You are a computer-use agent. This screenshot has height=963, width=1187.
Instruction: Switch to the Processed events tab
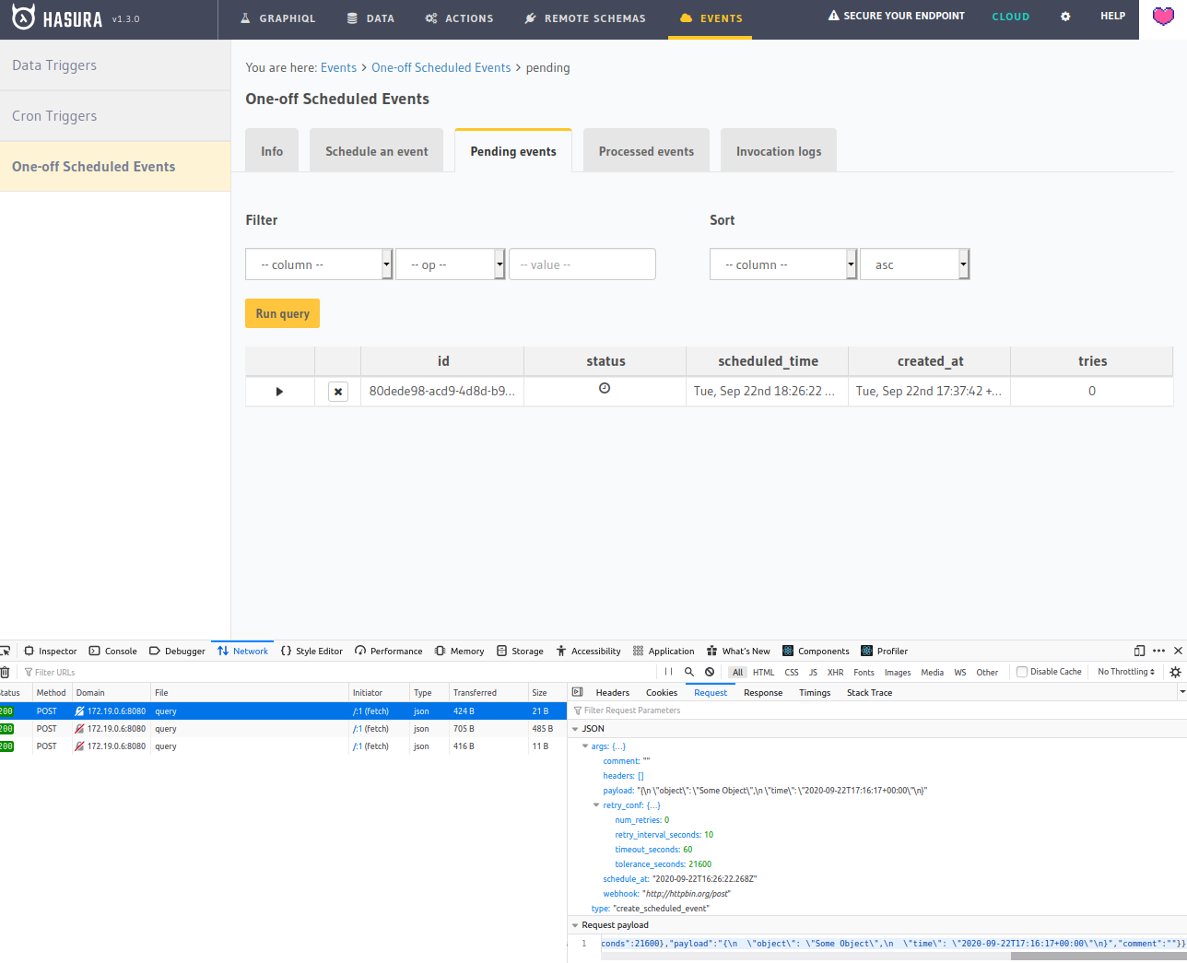pyautogui.click(x=646, y=149)
